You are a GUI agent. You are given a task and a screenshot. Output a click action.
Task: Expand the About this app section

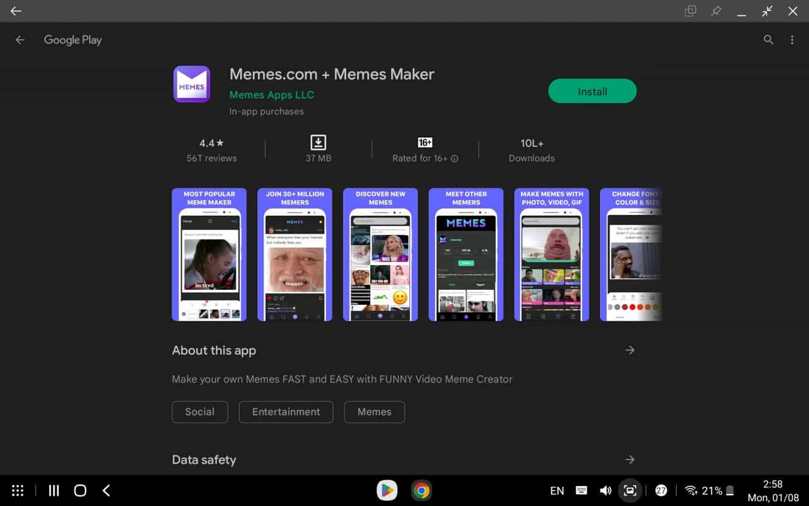pyautogui.click(x=630, y=350)
